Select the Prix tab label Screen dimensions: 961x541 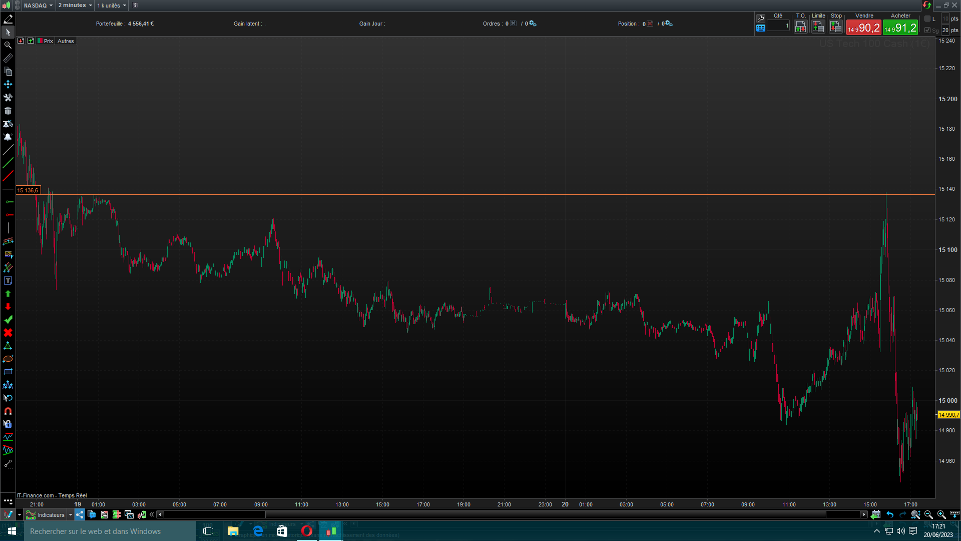[48, 41]
